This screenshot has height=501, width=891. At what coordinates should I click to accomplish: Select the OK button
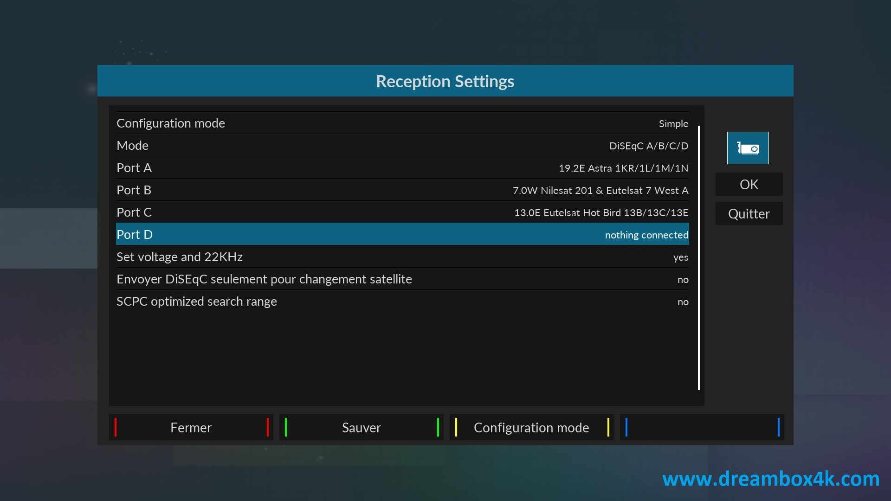coord(749,184)
